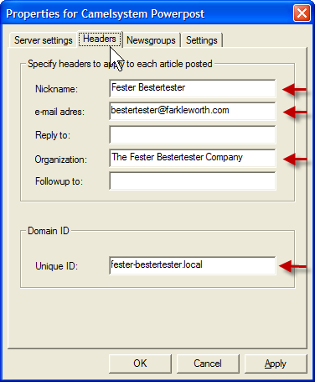Open the Newsgroups tab
The height and width of the screenshot is (382, 315).
(x=151, y=40)
